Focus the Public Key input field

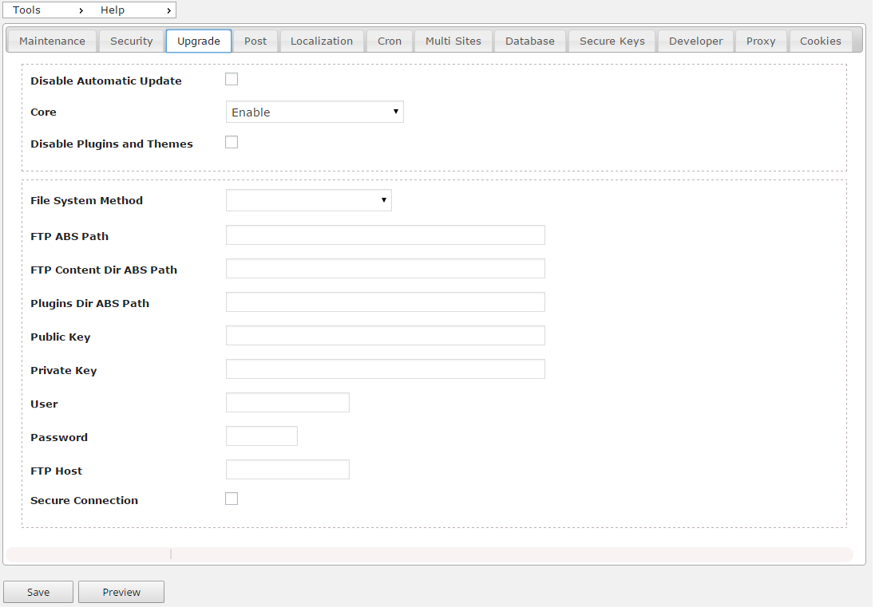(386, 336)
